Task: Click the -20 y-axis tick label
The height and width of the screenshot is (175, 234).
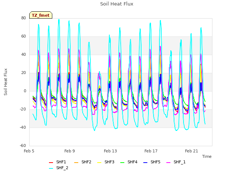Action: pos(23,109)
